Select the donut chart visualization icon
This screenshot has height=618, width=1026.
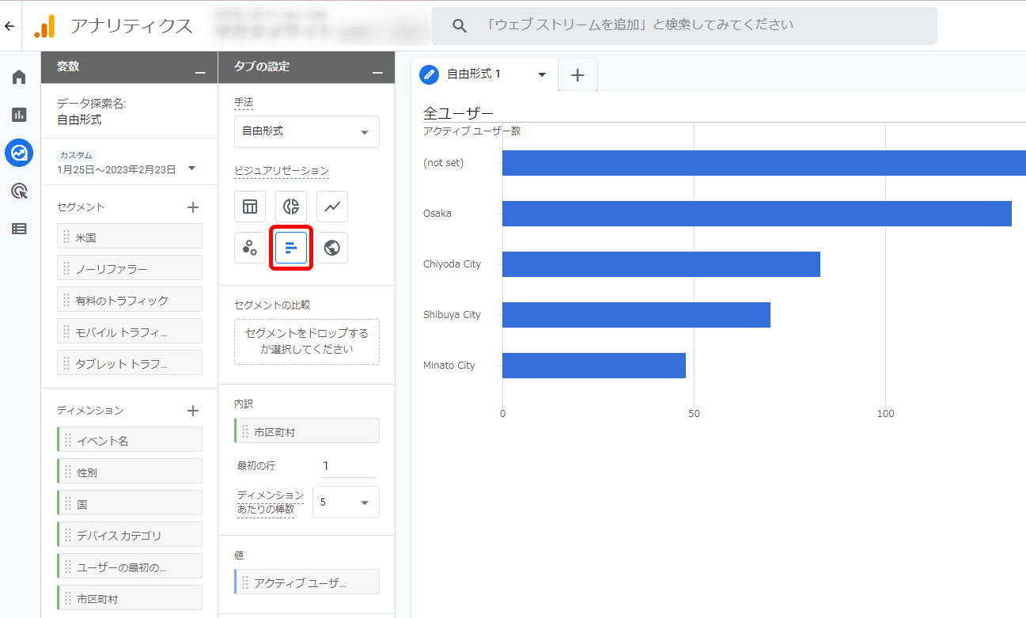[291, 207]
